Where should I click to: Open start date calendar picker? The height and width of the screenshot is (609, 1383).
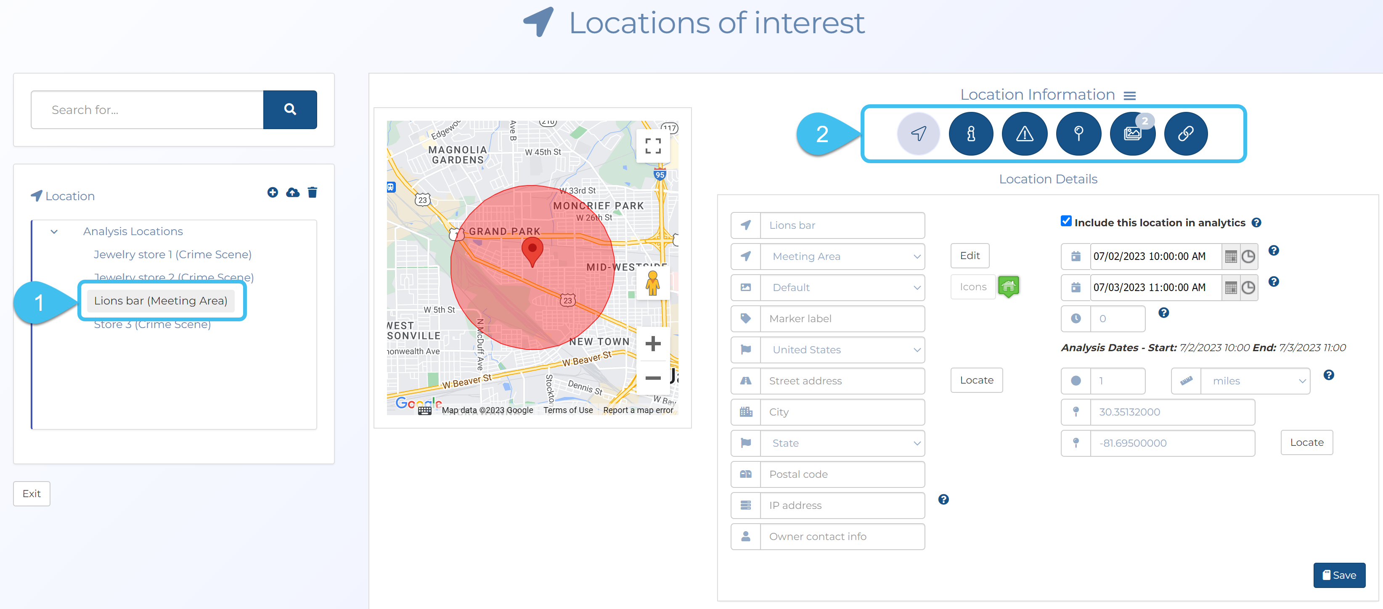(x=1231, y=257)
